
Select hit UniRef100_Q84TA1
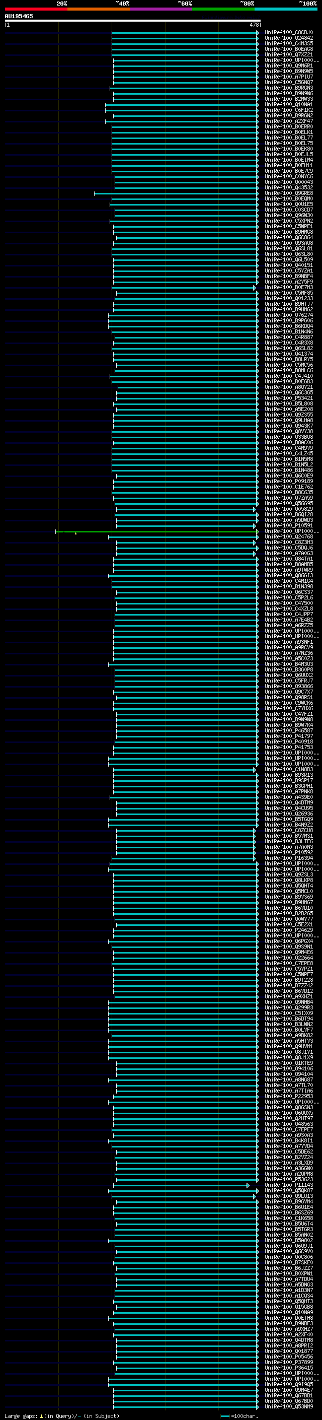coord(289,559)
